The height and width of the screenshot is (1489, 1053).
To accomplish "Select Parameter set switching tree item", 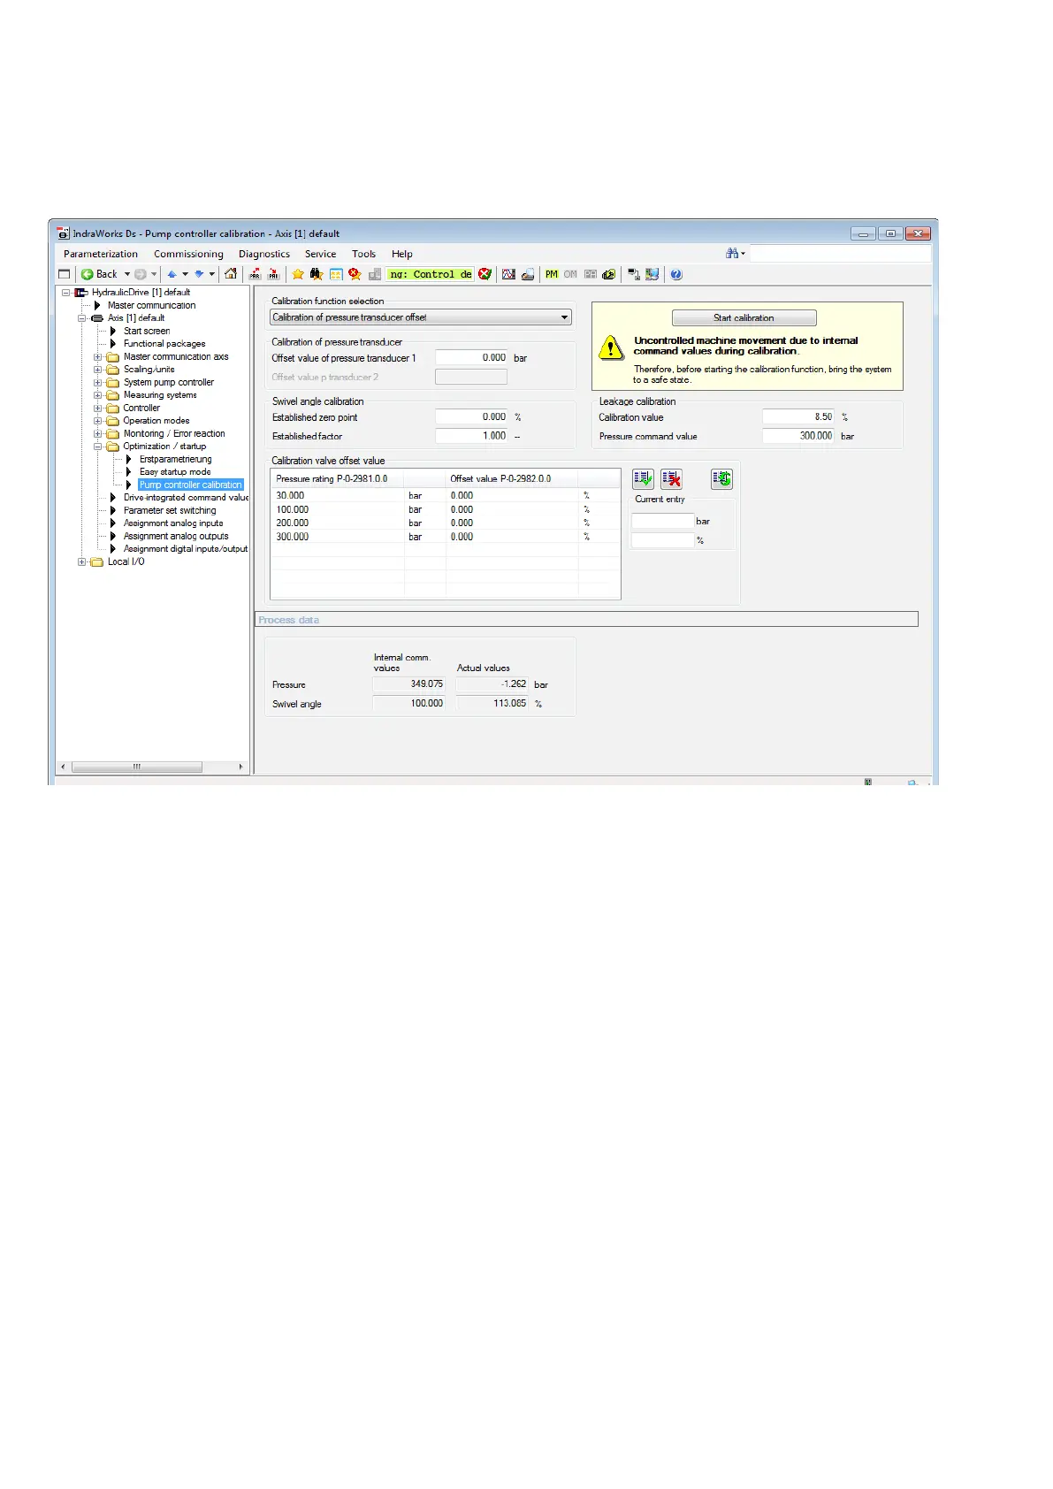I will coord(170,510).
